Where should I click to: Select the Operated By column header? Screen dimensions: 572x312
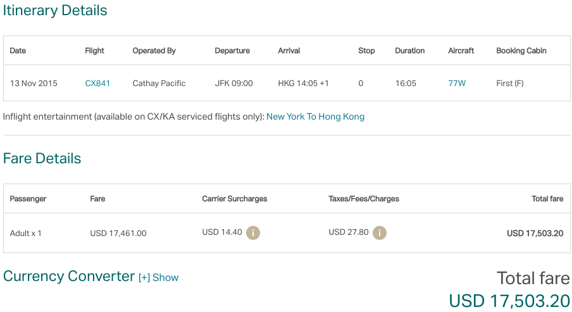pyautogui.click(x=154, y=51)
